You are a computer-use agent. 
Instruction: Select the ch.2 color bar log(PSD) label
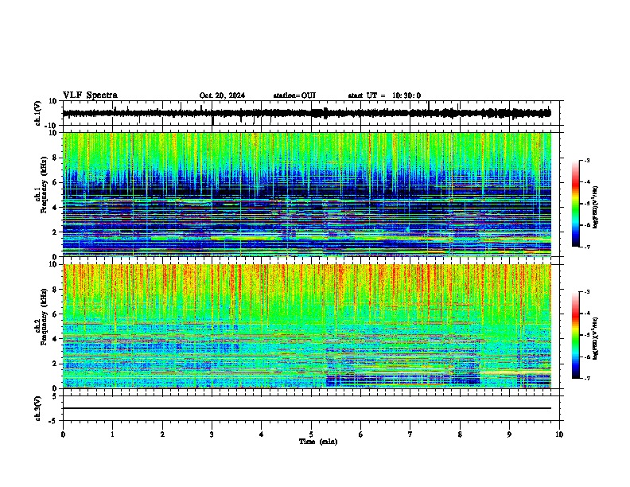[596, 338]
